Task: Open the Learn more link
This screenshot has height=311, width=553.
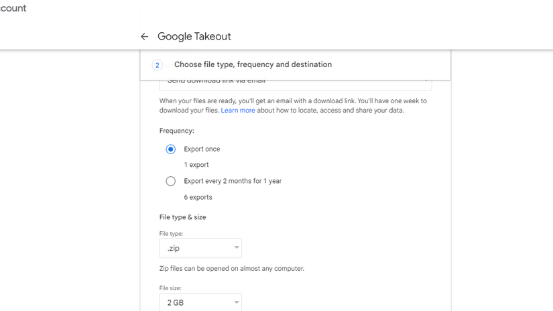Action: tap(238, 111)
